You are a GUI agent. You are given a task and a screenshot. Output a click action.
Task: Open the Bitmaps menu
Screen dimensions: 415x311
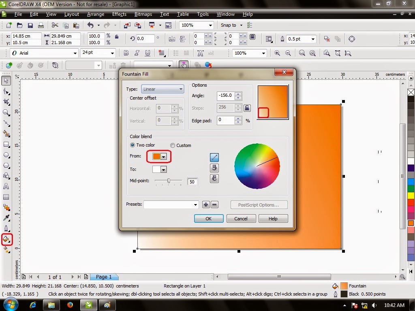click(x=143, y=14)
